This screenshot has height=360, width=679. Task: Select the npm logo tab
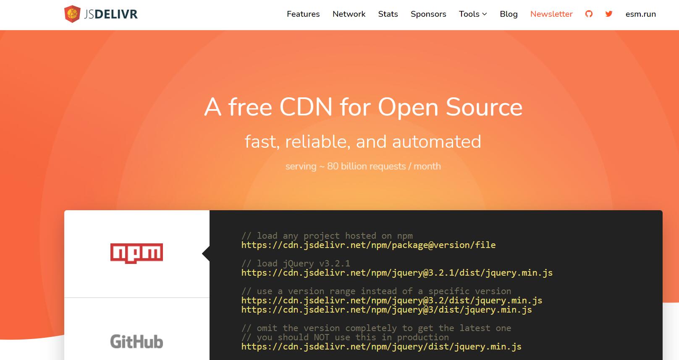tap(136, 254)
